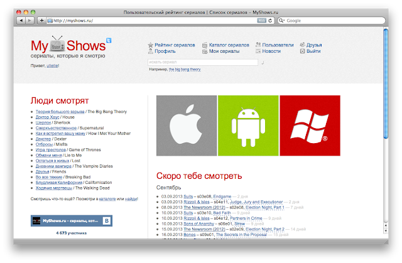
Task: Open the Twitter bird icon near logo
Action: coord(109,40)
